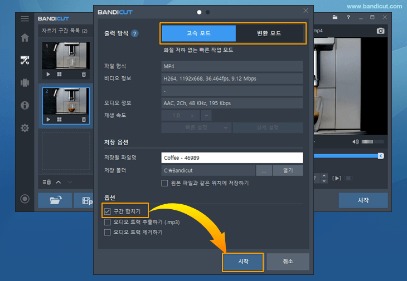Click Cancel button (취소)

[288, 262]
